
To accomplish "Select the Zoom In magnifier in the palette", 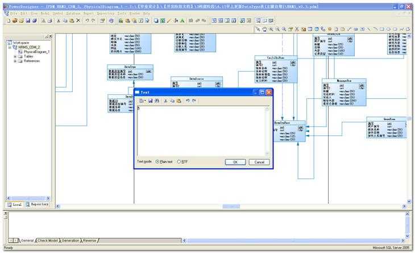I will (271, 29).
